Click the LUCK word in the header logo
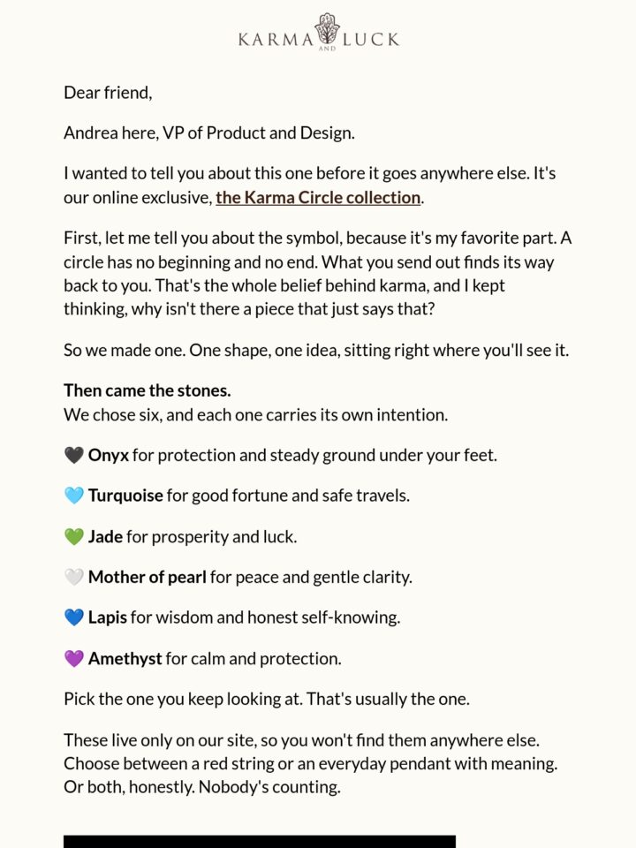 (371, 40)
